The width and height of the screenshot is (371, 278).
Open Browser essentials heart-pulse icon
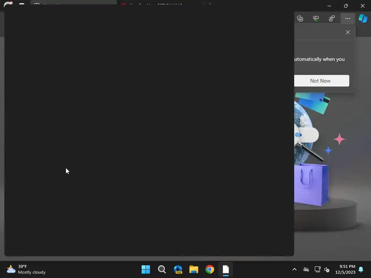tap(316, 18)
